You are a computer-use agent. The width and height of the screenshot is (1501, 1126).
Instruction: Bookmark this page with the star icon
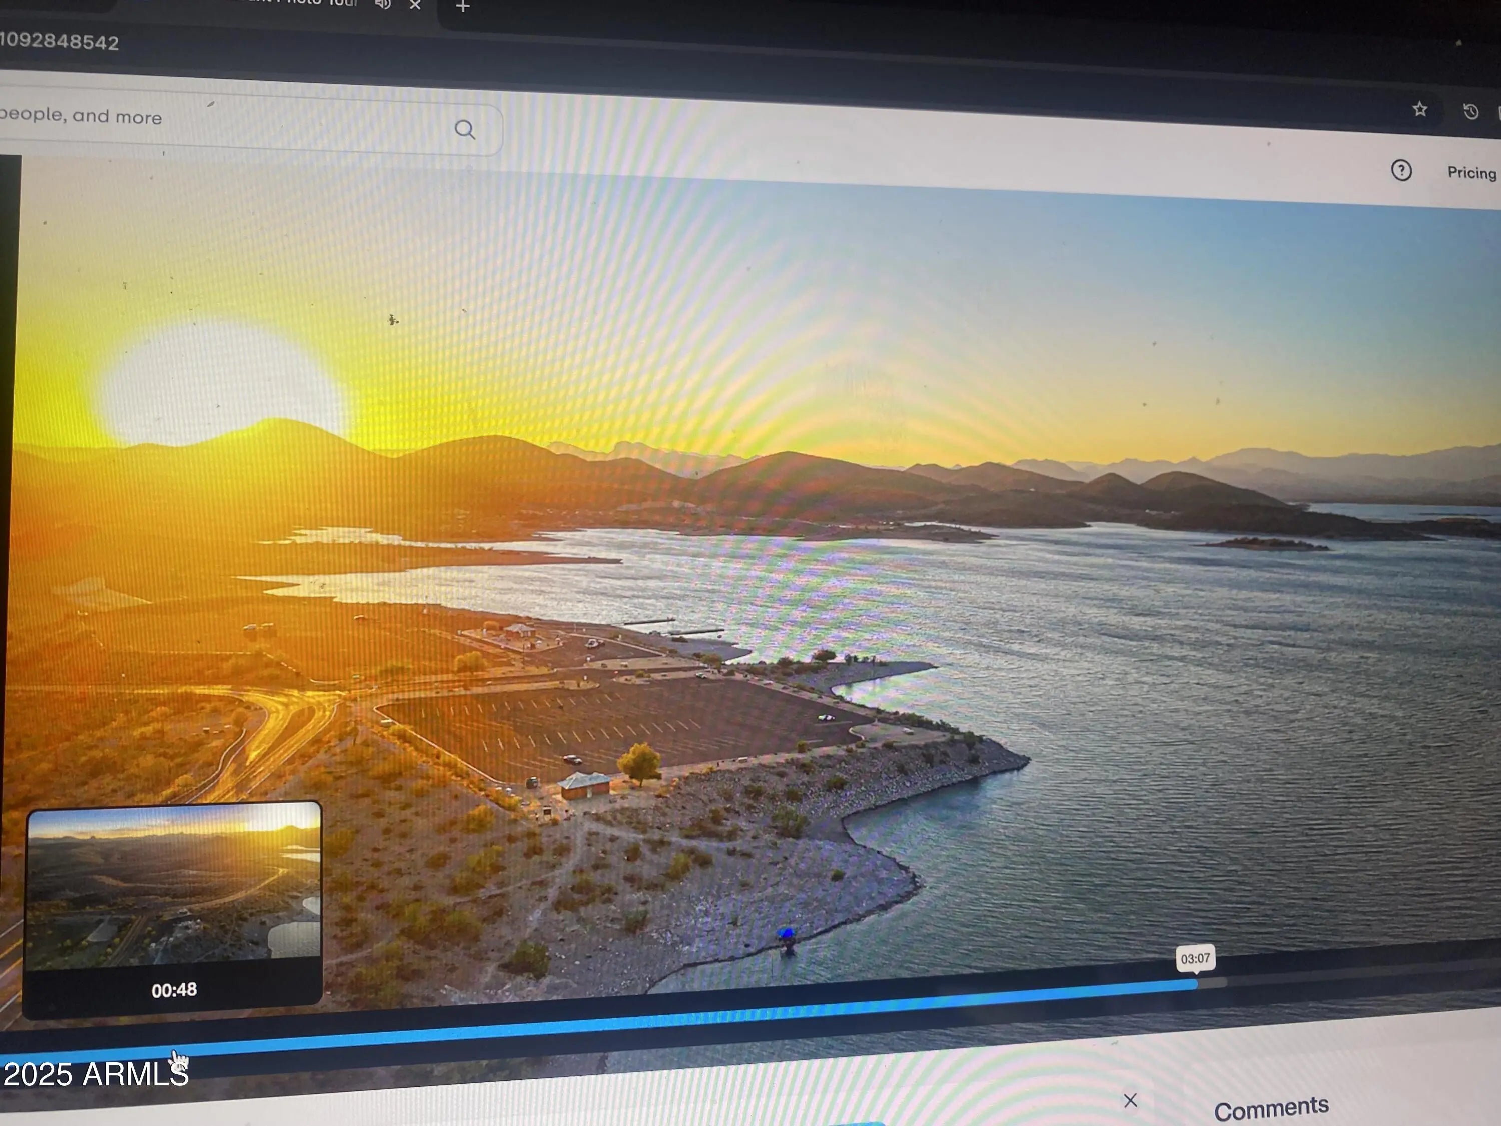click(x=1419, y=109)
